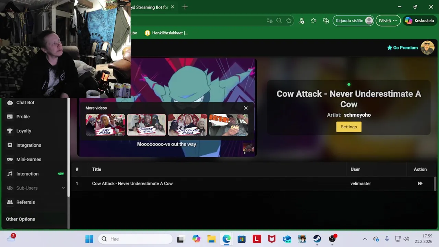
Task: Click the Mini-Games gamepad icon
Action: pyautogui.click(x=10, y=160)
